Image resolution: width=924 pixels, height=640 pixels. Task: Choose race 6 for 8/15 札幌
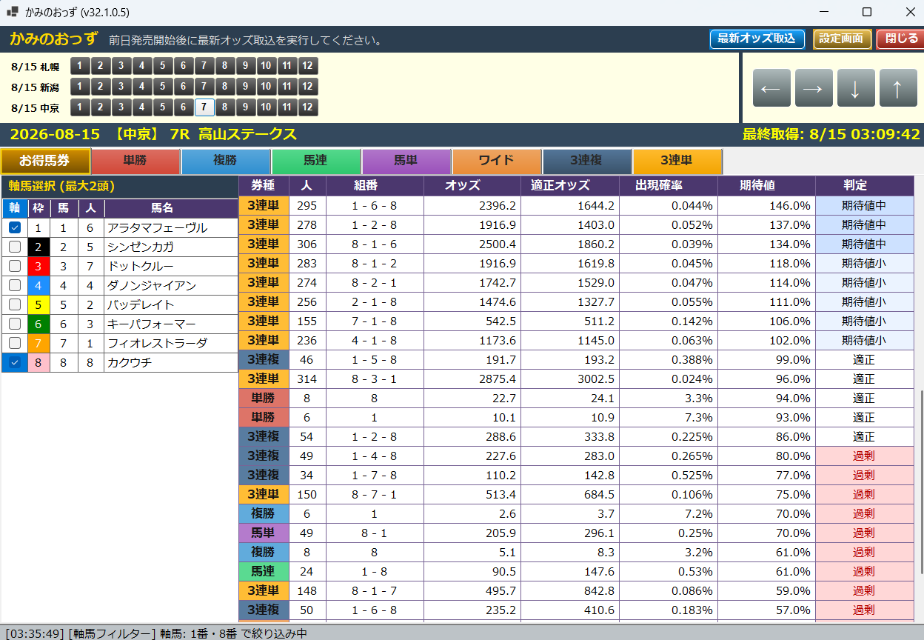tap(184, 66)
